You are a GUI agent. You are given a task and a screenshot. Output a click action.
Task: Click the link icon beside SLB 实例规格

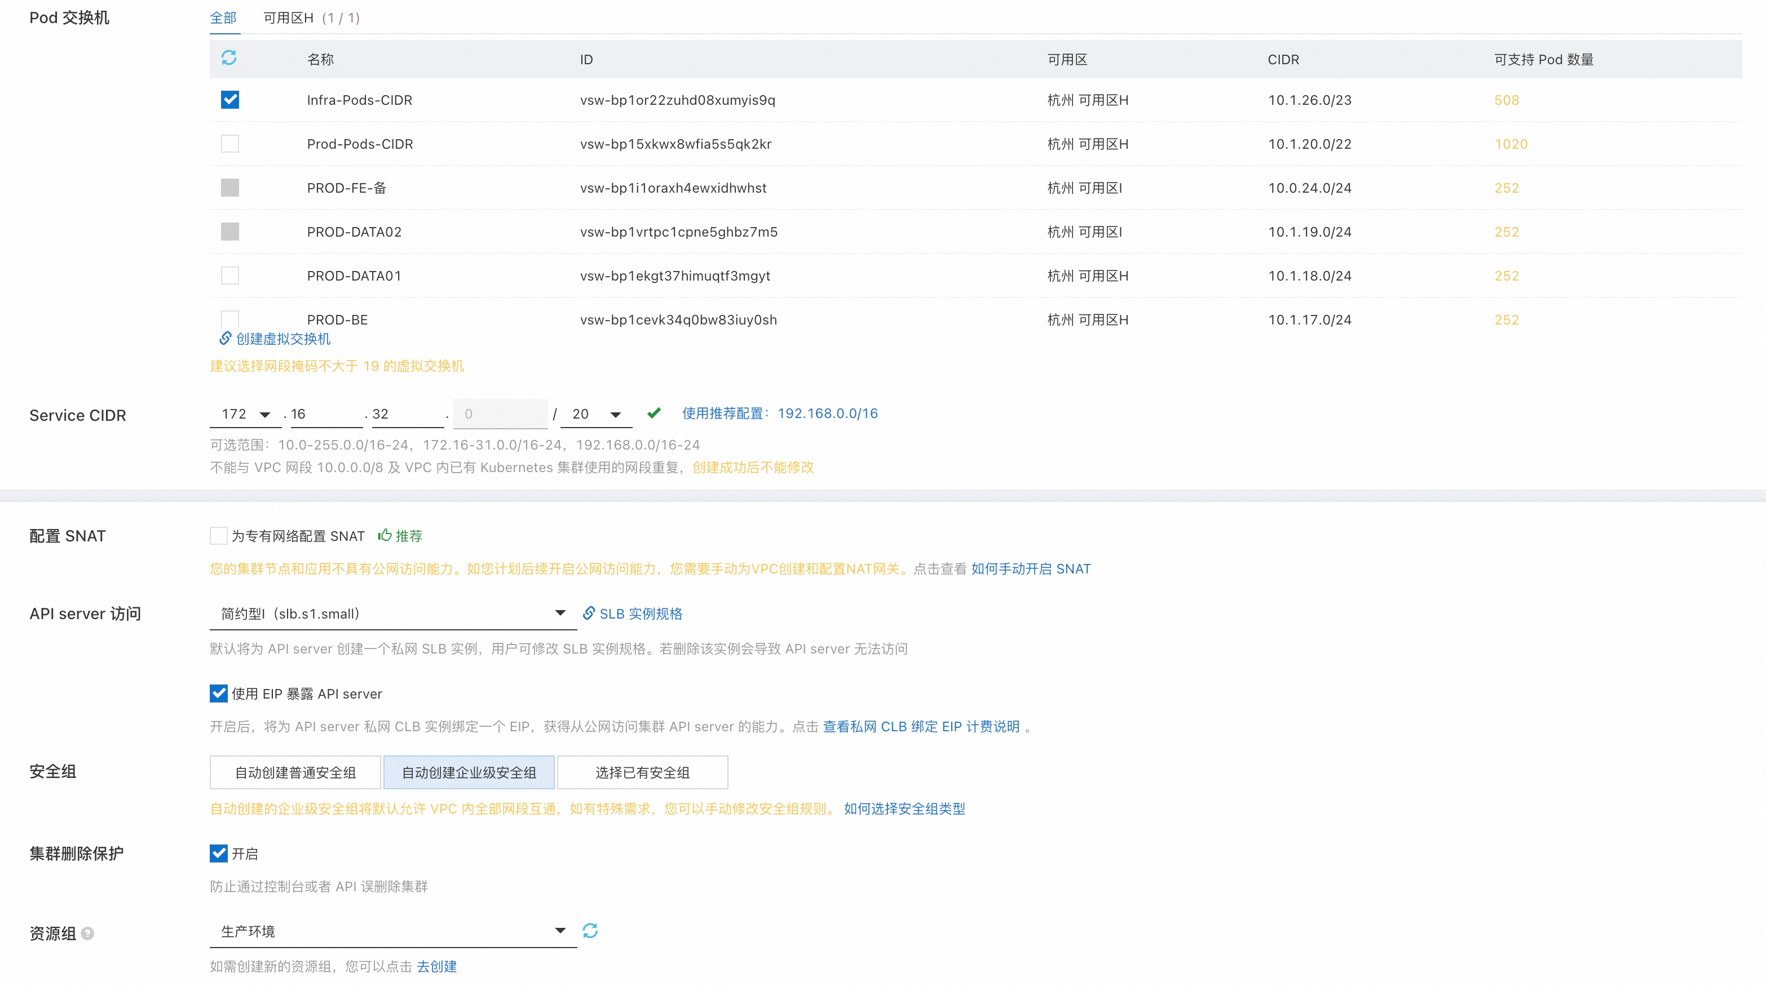[x=588, y=613]
